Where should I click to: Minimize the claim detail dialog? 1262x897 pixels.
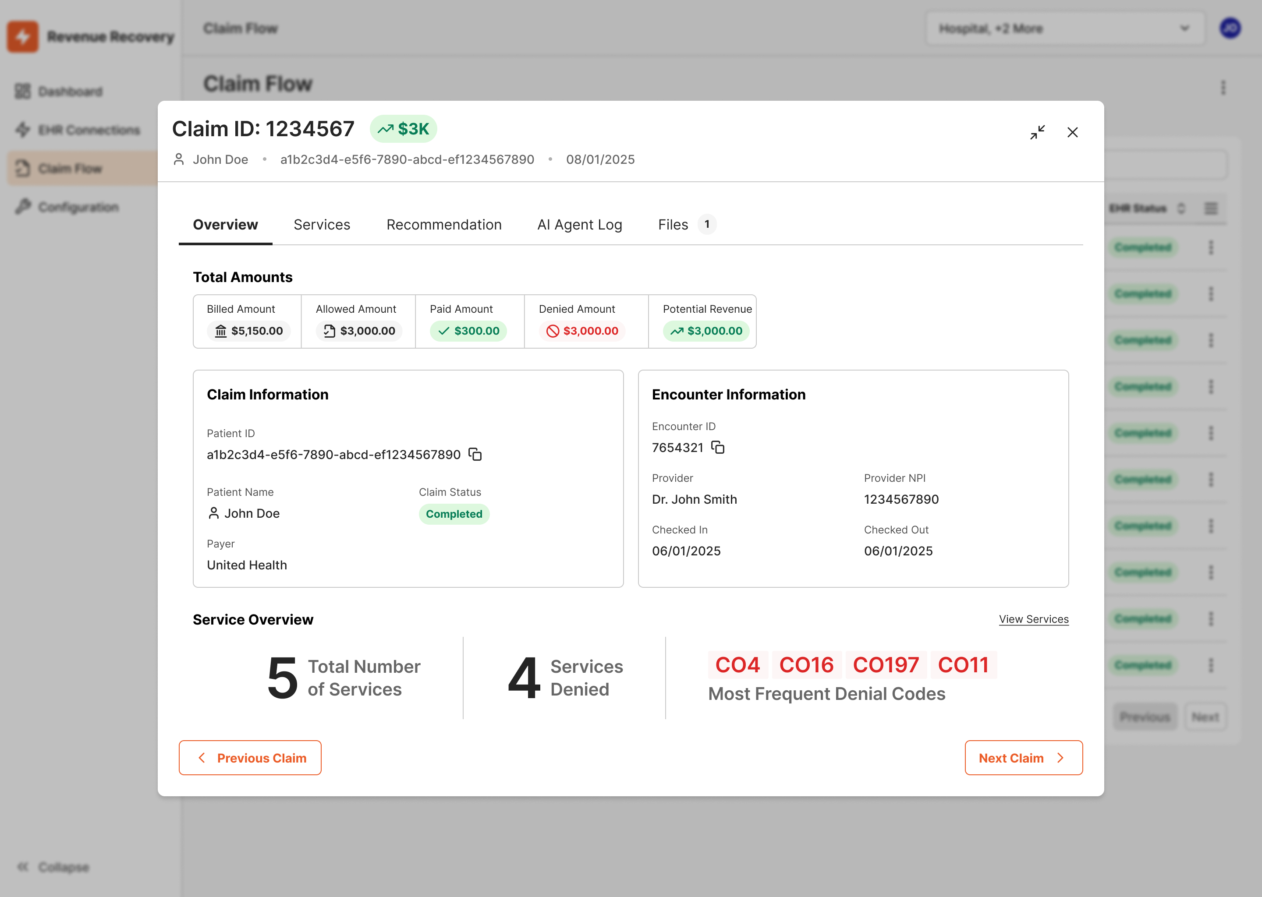click(x=1038, y=132)
